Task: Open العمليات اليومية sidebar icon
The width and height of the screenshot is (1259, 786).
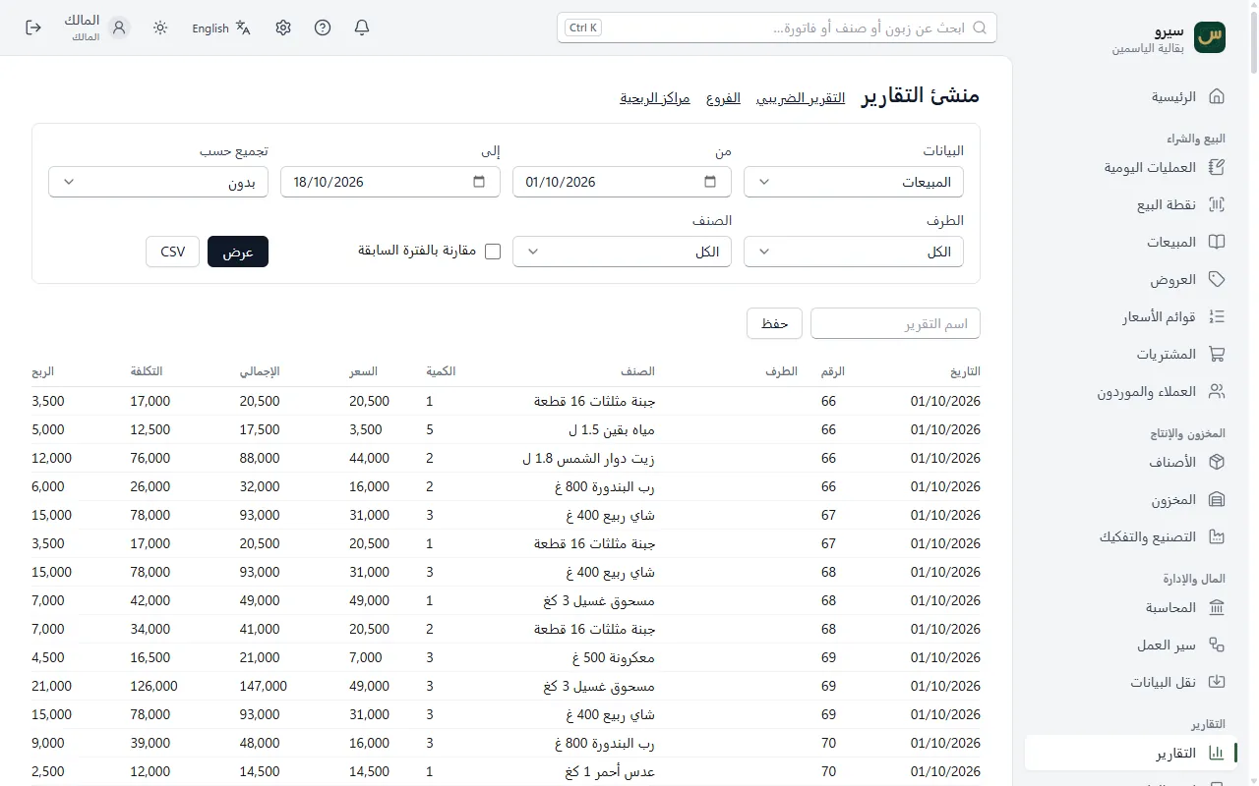Action: coord(1217,167)
